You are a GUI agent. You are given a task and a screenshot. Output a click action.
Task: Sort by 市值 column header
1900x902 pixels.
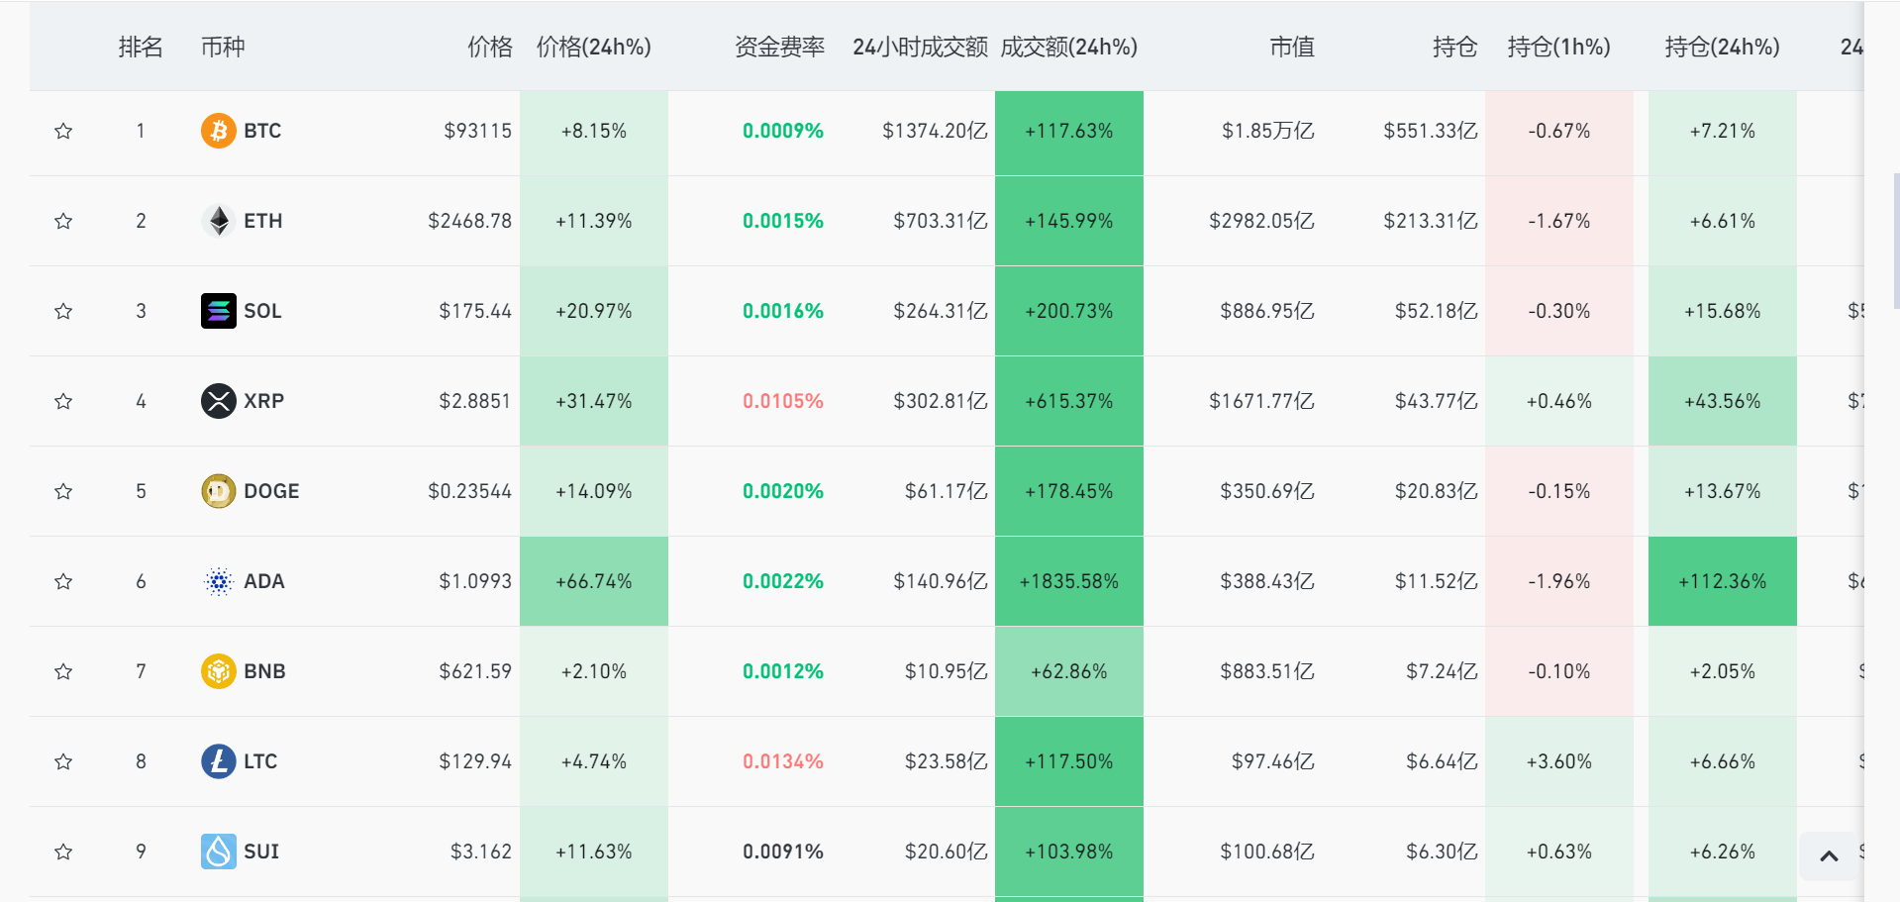[1291, 47]
